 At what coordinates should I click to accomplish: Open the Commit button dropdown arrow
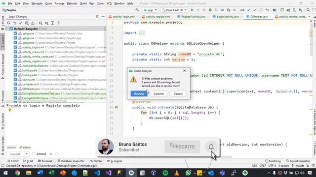tap(26, 154)
